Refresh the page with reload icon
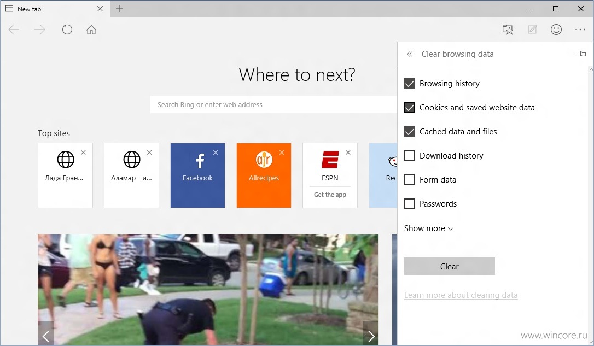 [x=67, y=30]
